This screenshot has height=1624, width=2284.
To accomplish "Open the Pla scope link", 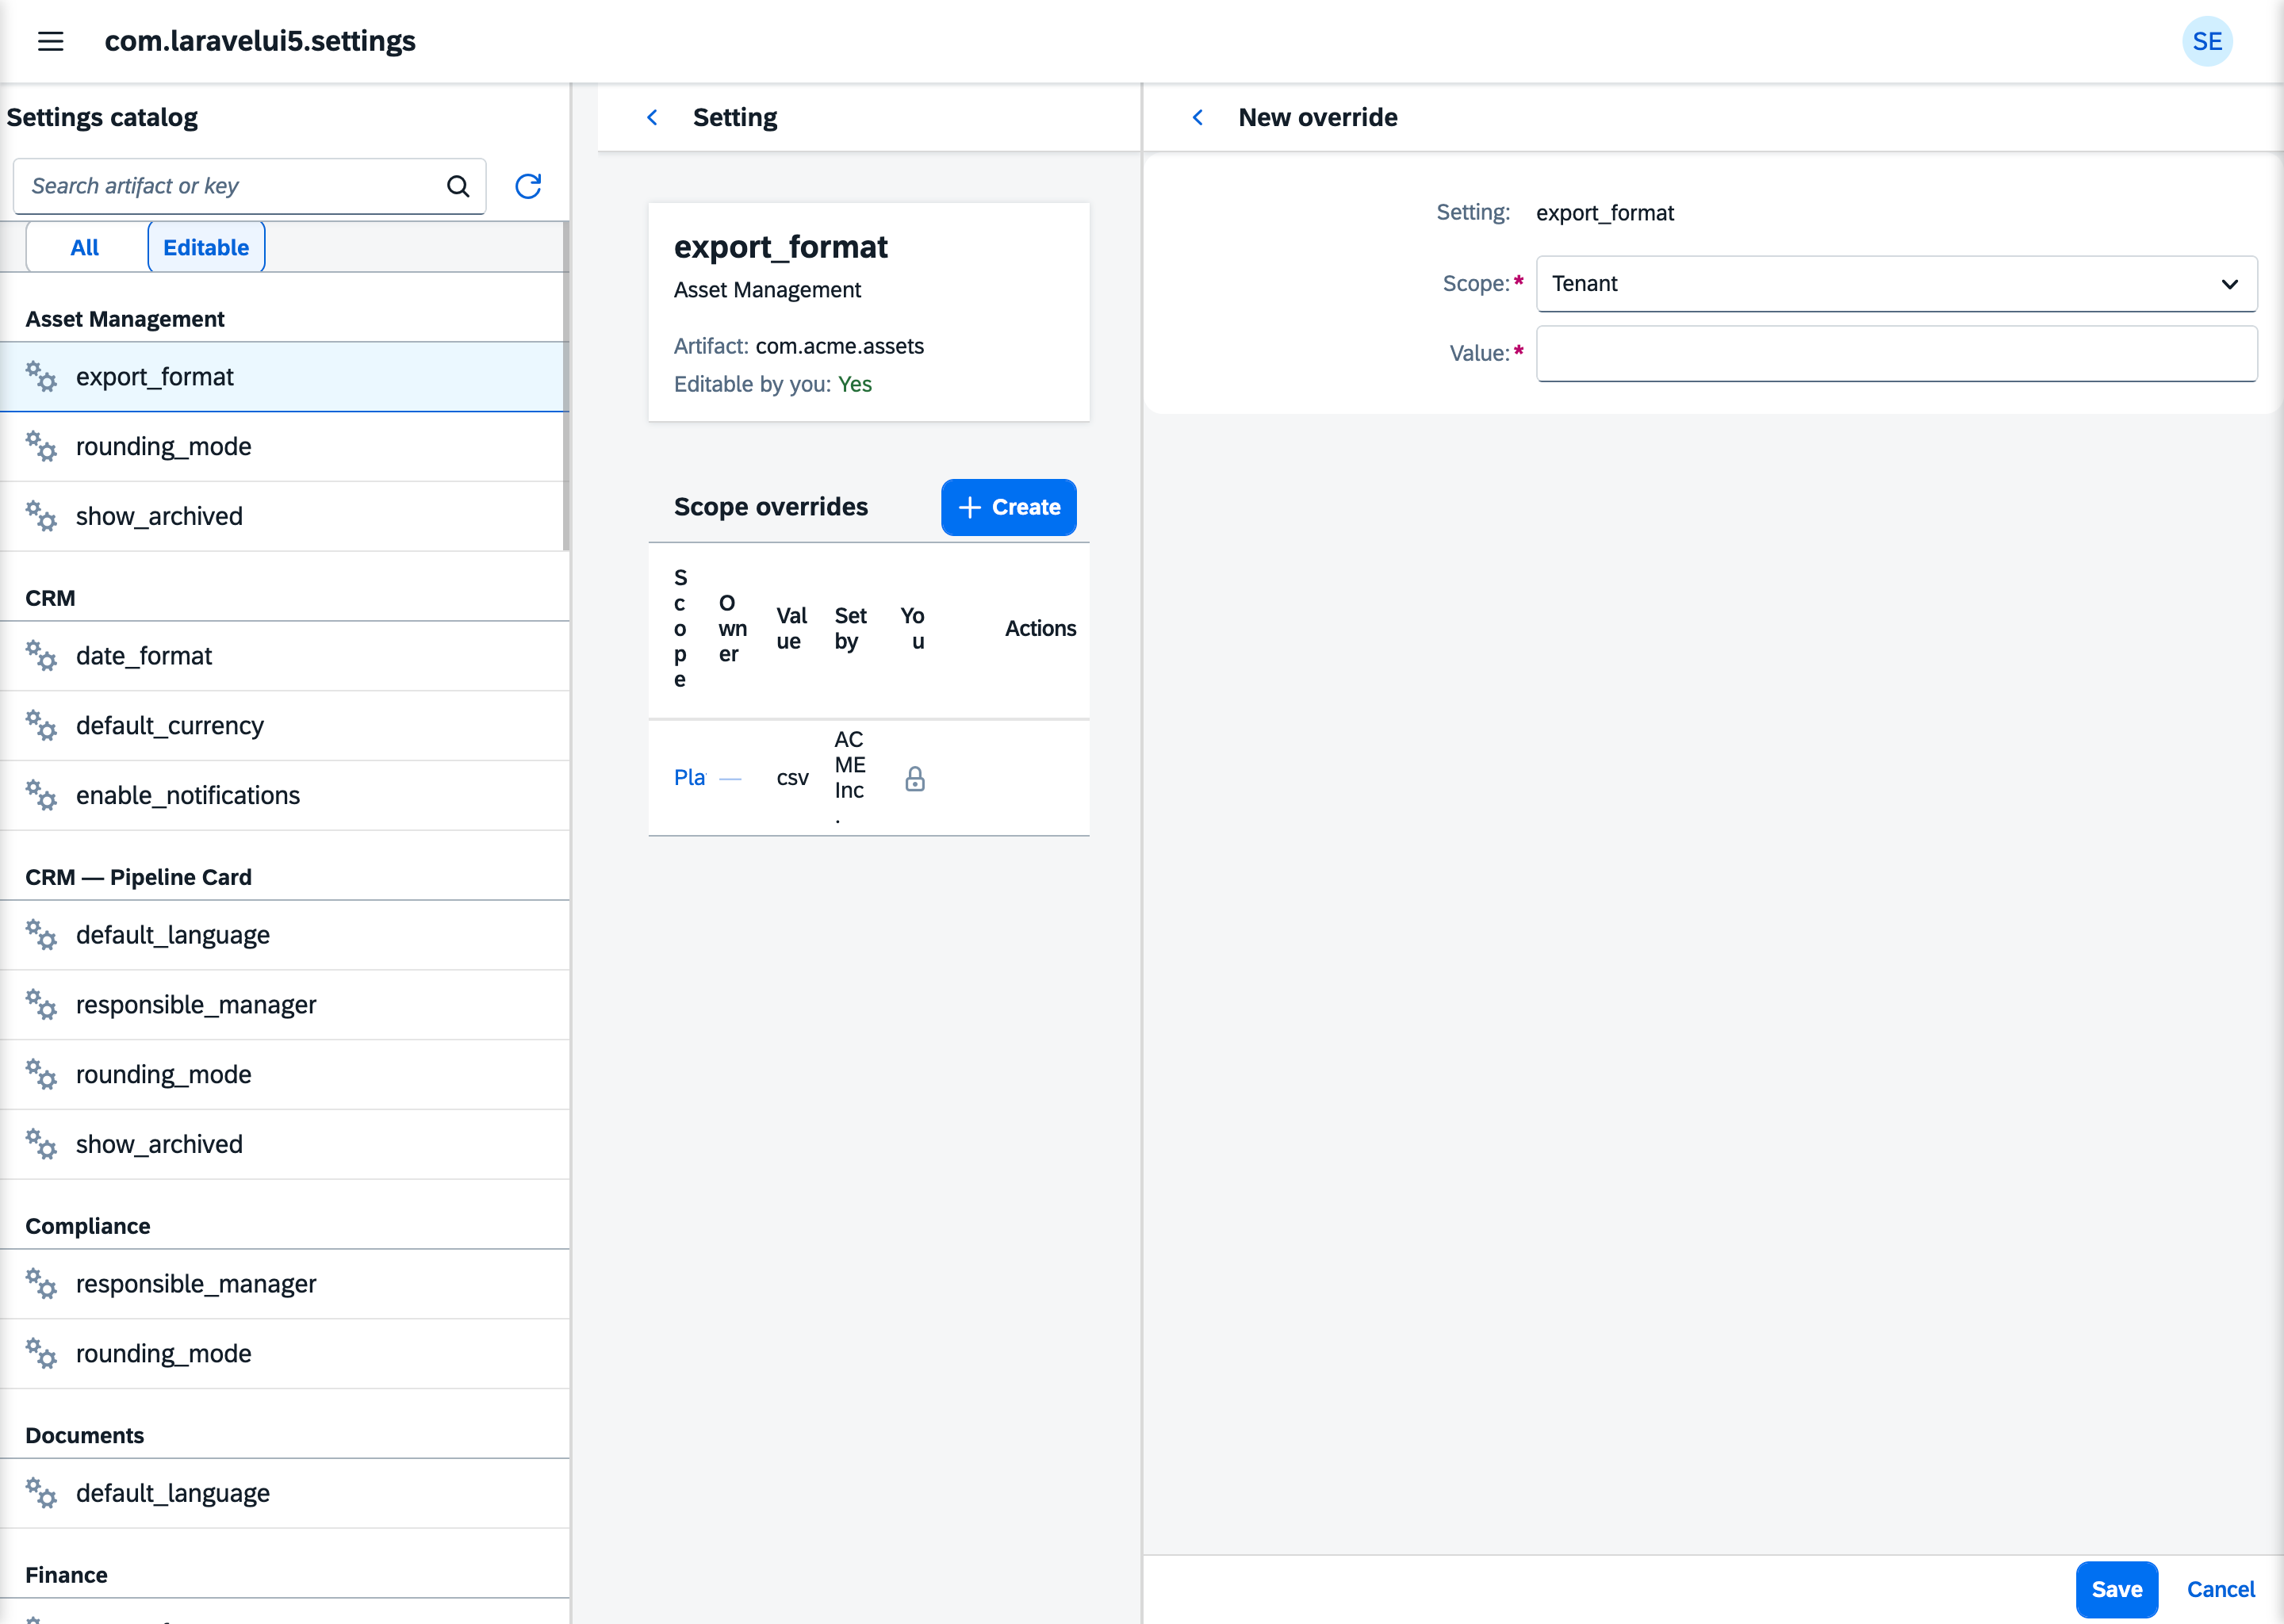I will pyautogui.click(x=689, y=778).
